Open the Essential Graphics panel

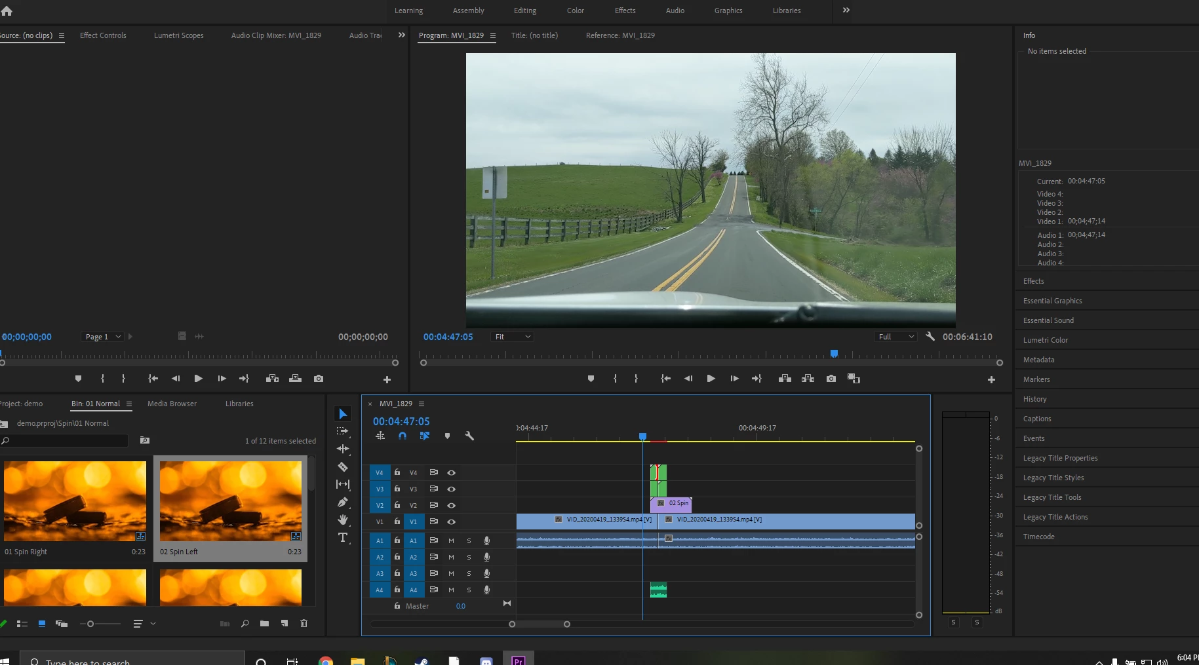coord(1052,301)
